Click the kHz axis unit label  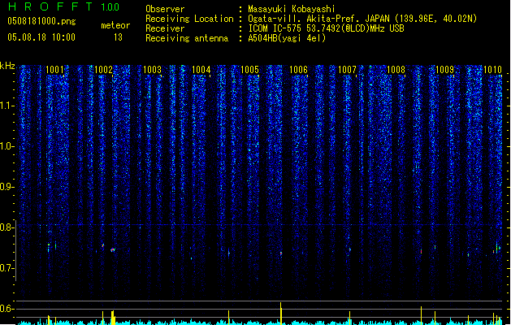tap(7, 66)
